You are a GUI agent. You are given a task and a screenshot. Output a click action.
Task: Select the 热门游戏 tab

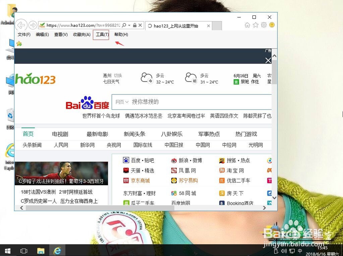(x=246, y=134)
